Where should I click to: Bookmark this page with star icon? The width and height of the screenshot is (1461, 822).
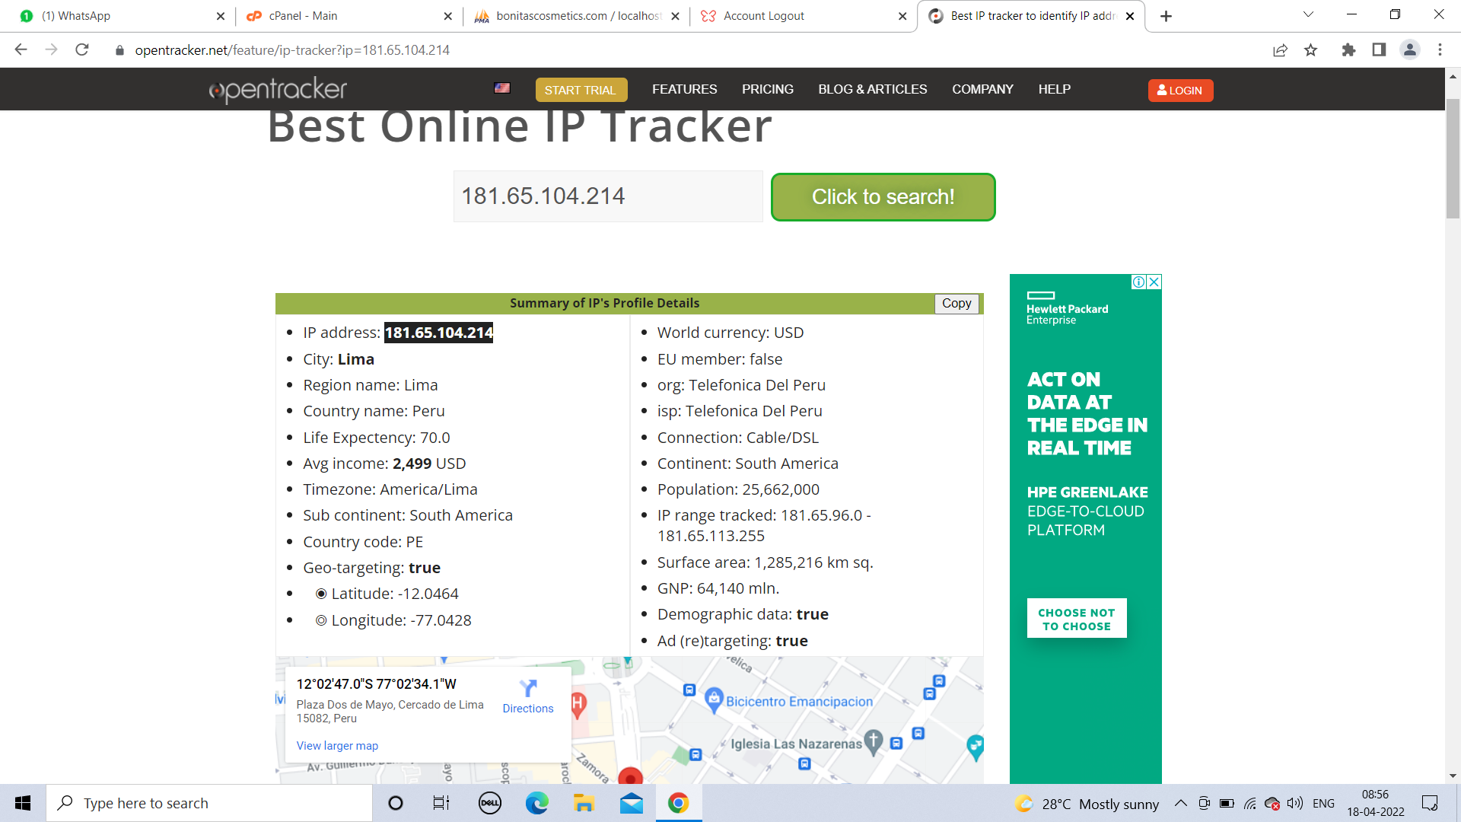[1310, 50]
